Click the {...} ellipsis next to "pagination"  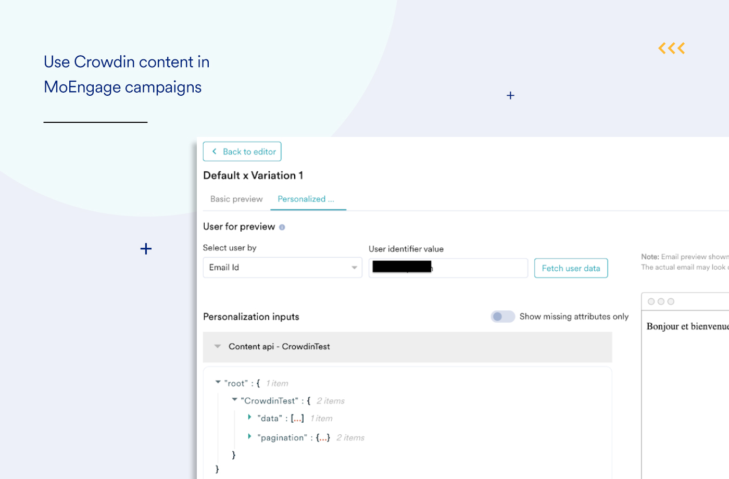[x=323, y=438]
